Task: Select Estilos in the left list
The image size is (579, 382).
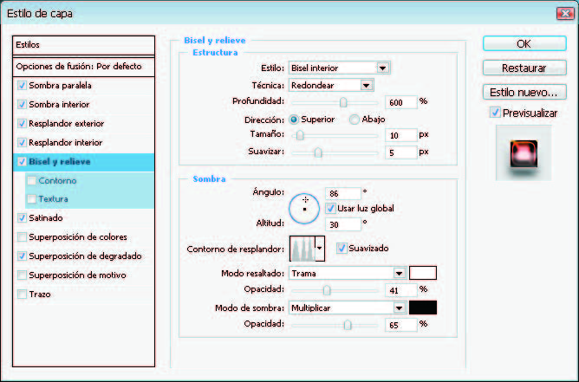Action: point(83,45)
